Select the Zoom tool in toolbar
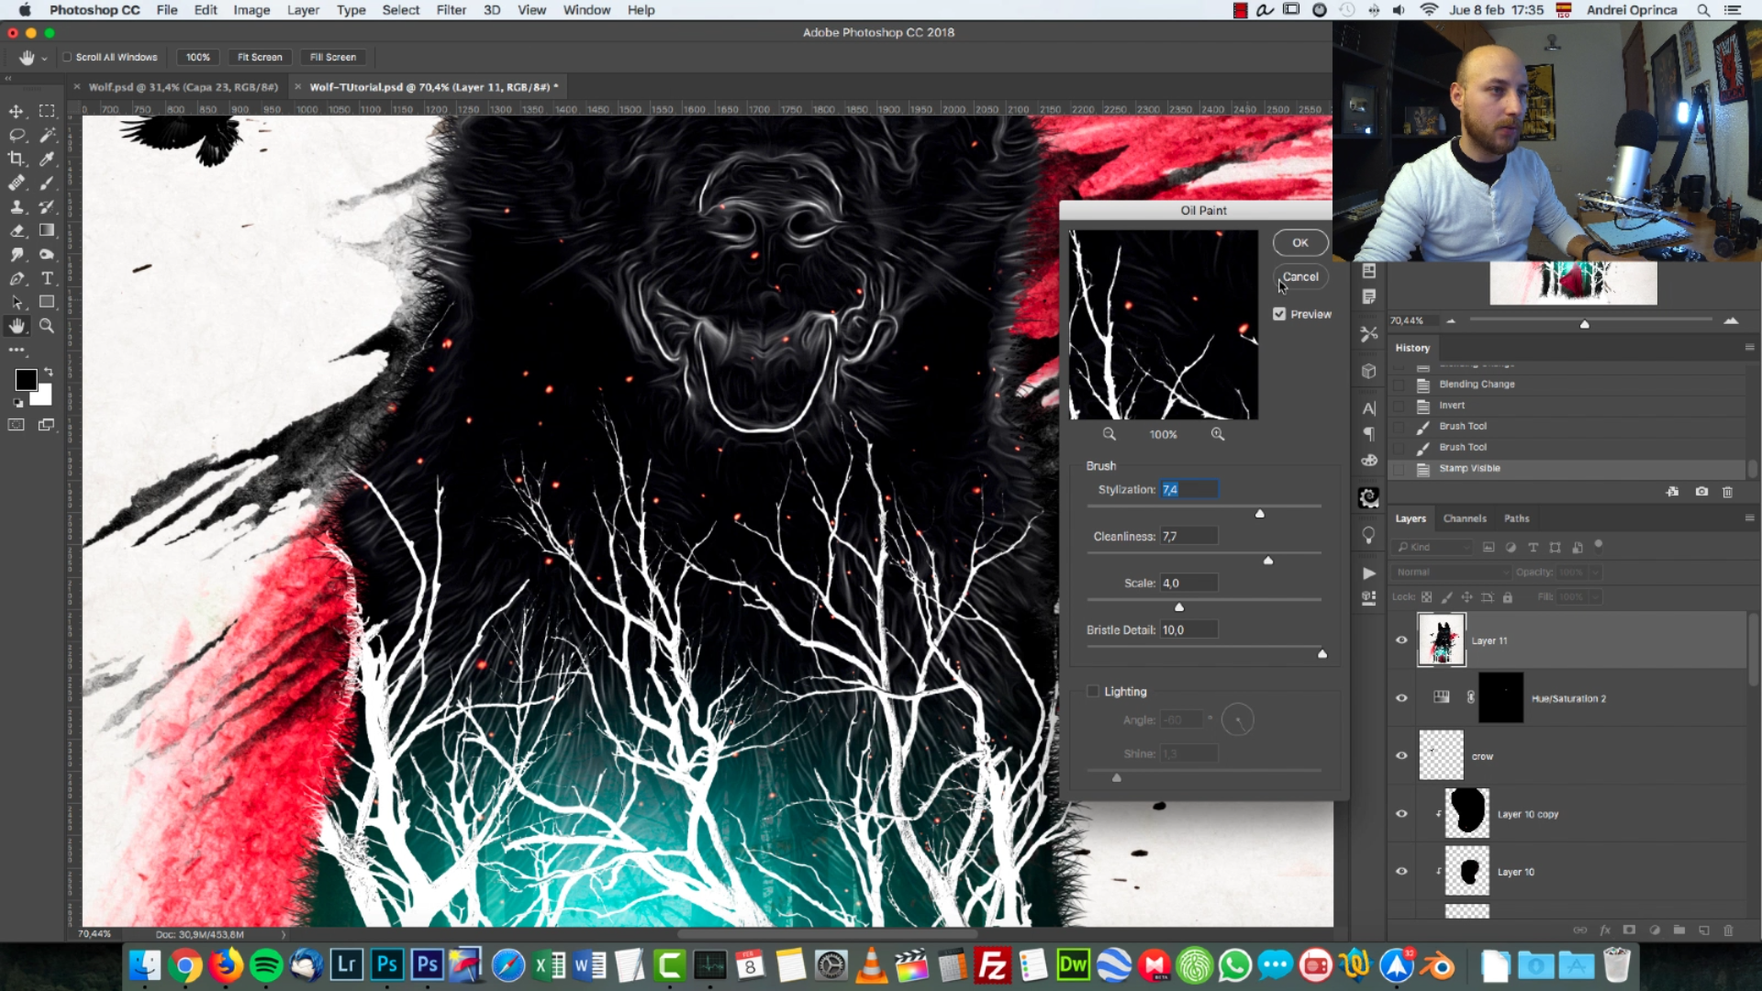Viewport: 1762px width, 991px height. (47, 326)
